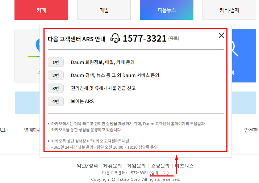Click '카카오에서는 더욱 빠르고 편리한 상담을' notice line
This screenshot has height=183, width=259.
(128, 124)
